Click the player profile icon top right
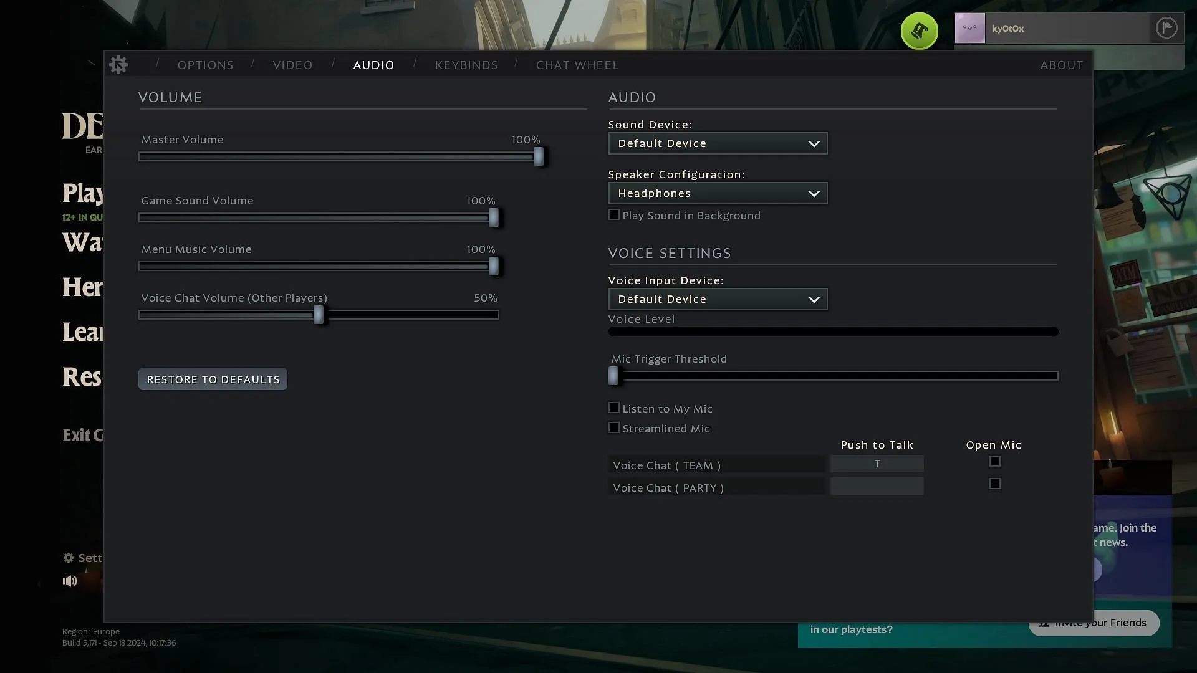The height and width of the screenshot is (673, 1197). (970, 28)
